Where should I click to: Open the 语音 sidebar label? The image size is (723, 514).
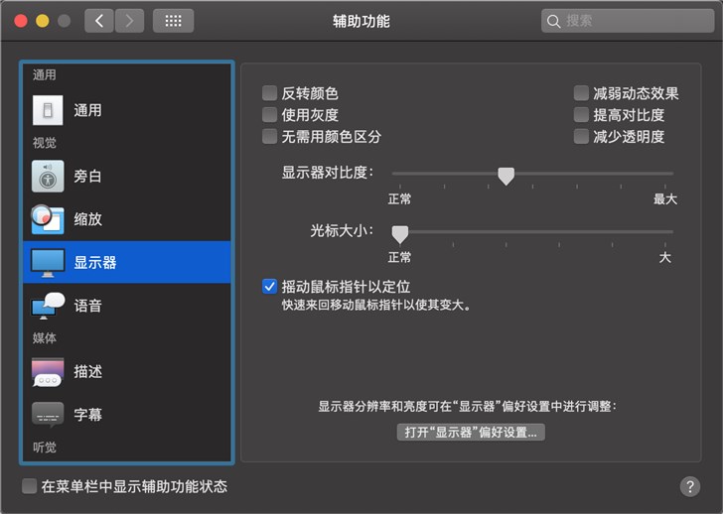(x=87, y=306)
